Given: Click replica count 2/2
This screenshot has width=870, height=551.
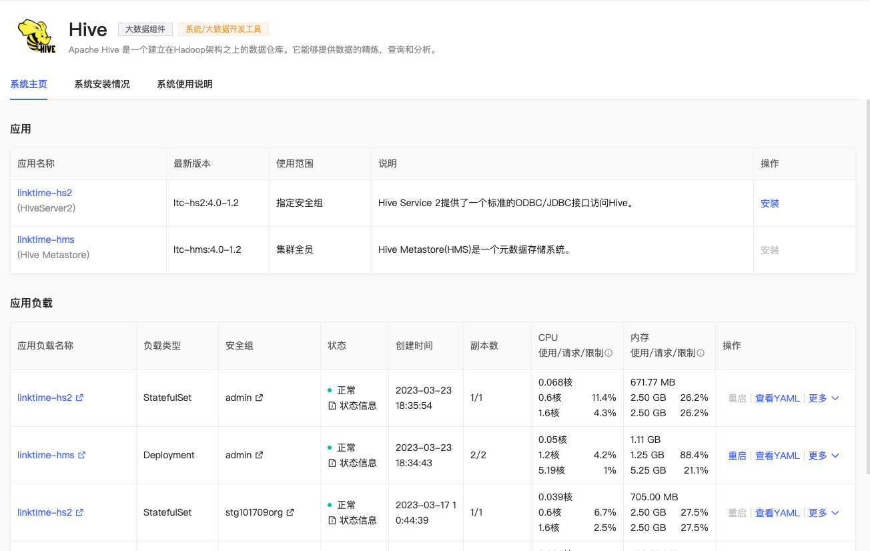Looking at the screenshot, I should [478, 455].
